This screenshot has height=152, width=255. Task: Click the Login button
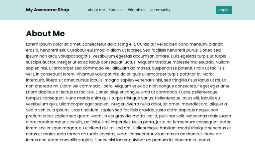(224, 10)
